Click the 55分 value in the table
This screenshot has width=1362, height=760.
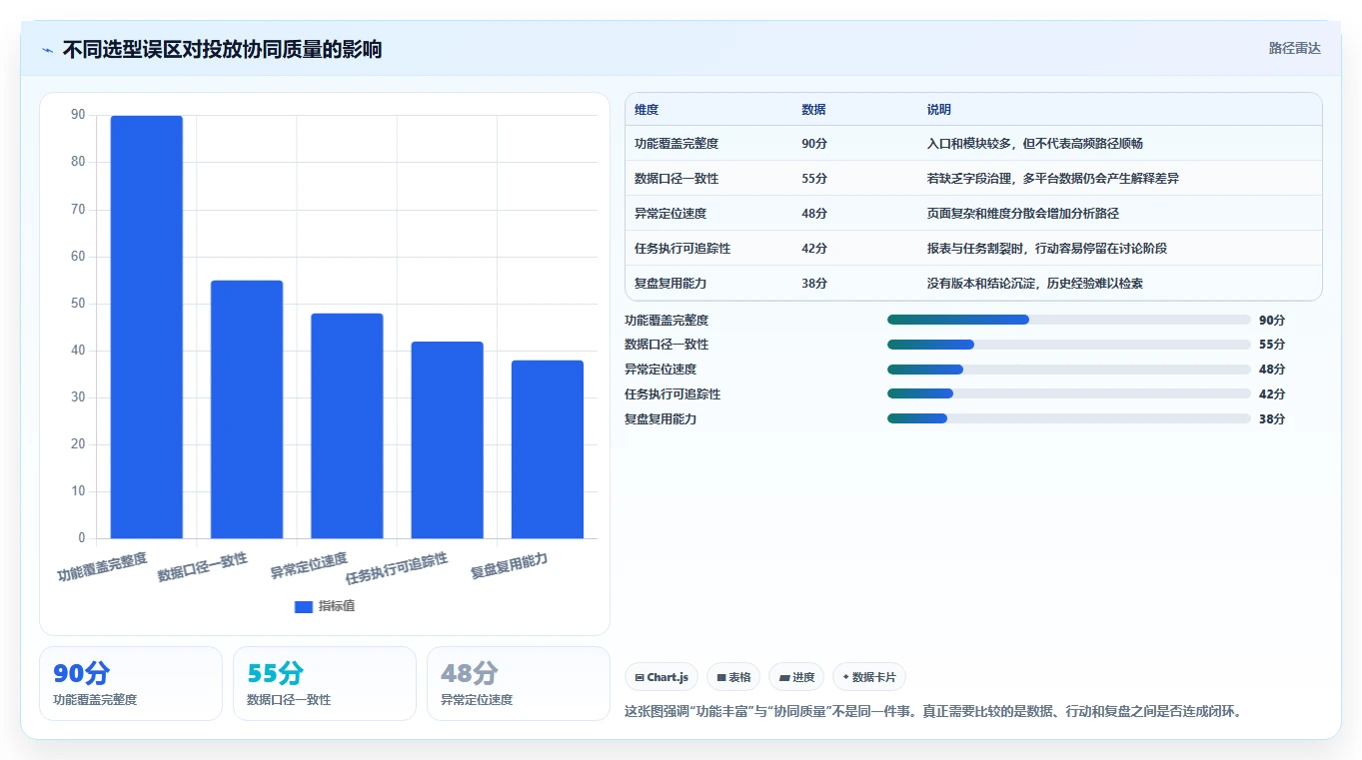click(x=814, y=179)
